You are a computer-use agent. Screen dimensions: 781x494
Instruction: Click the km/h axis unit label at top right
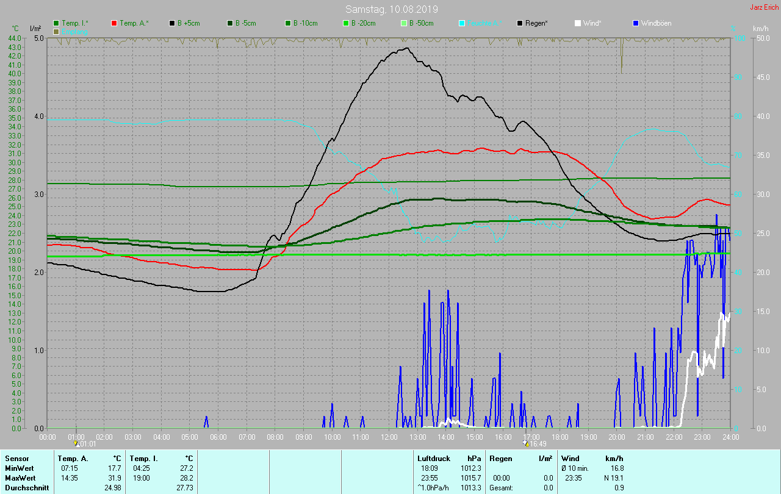click(760, 29)
